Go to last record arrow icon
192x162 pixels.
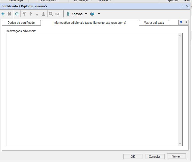point(43,14)
